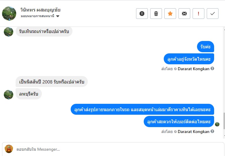Click help icon beside first Dararat Kongkan
Viewport: 225px width, 156px height.
click(212, 69)
